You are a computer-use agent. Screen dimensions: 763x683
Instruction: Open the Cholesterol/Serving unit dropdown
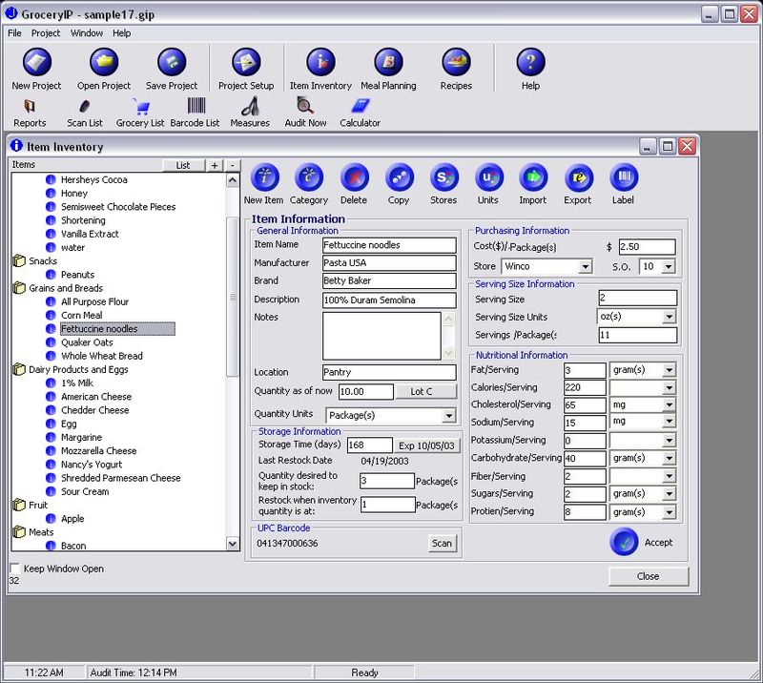(x=670, y=405)
